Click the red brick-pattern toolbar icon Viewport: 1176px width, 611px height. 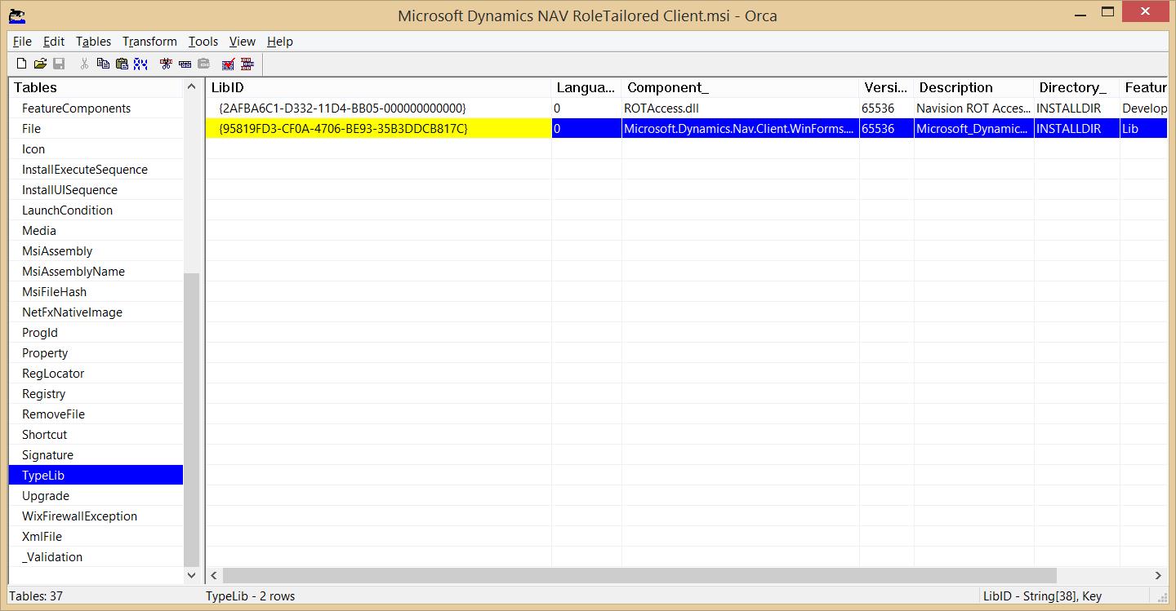pos(247,64)
